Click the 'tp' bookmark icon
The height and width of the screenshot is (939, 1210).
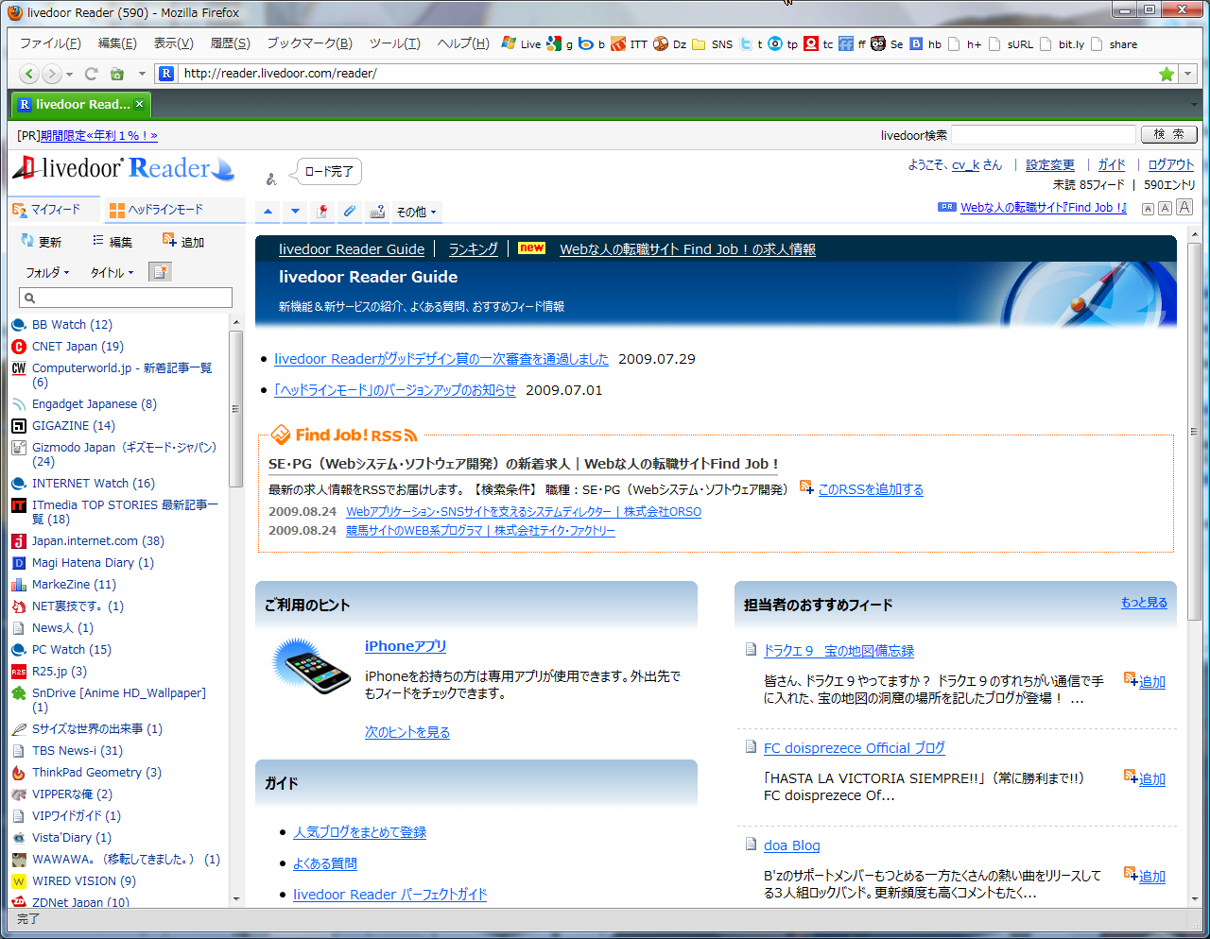pos(775,43)
